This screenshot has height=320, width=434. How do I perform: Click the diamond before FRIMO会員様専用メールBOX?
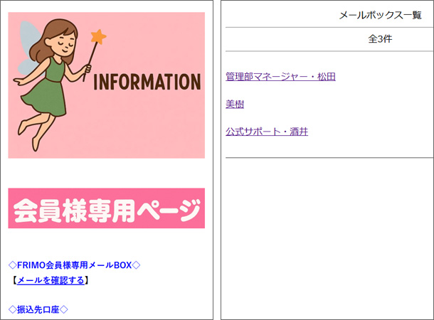point(12,265)
